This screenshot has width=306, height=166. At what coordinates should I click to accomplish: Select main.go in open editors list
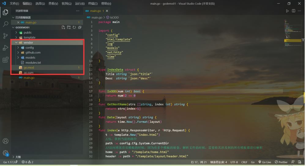31,22
